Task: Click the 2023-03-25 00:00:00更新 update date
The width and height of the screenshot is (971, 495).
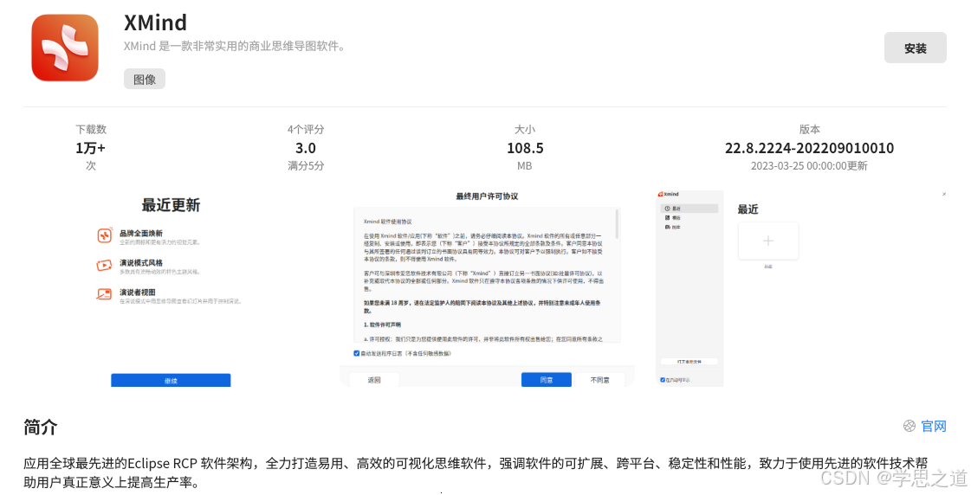Action: tap(809, 166)
